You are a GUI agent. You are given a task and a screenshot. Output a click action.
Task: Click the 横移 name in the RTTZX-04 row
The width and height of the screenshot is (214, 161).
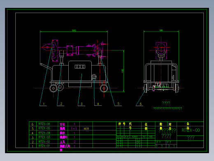[x=62, y=133]
